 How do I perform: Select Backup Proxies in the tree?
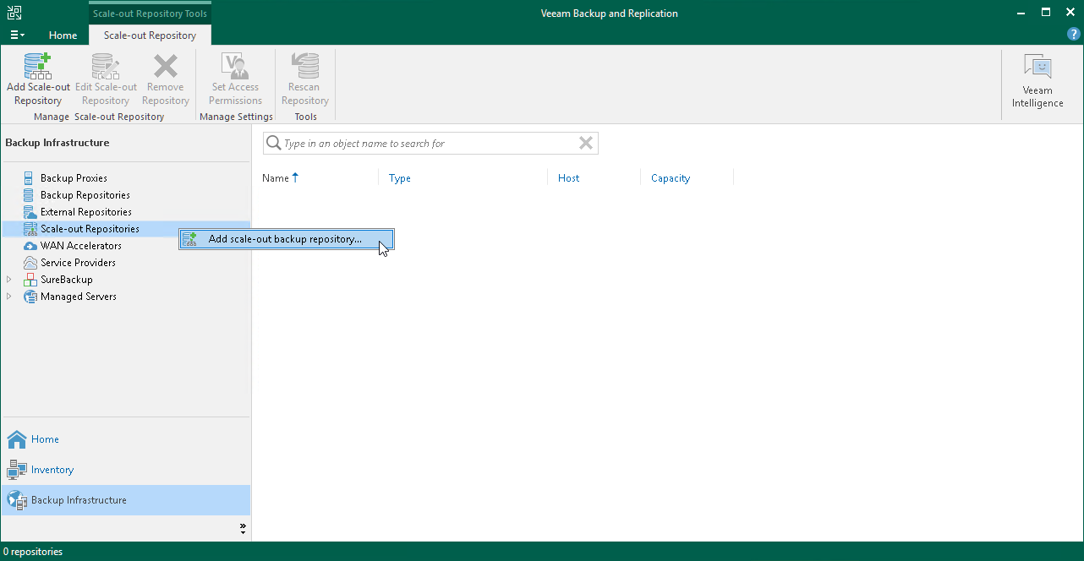[x=74, y=178]
